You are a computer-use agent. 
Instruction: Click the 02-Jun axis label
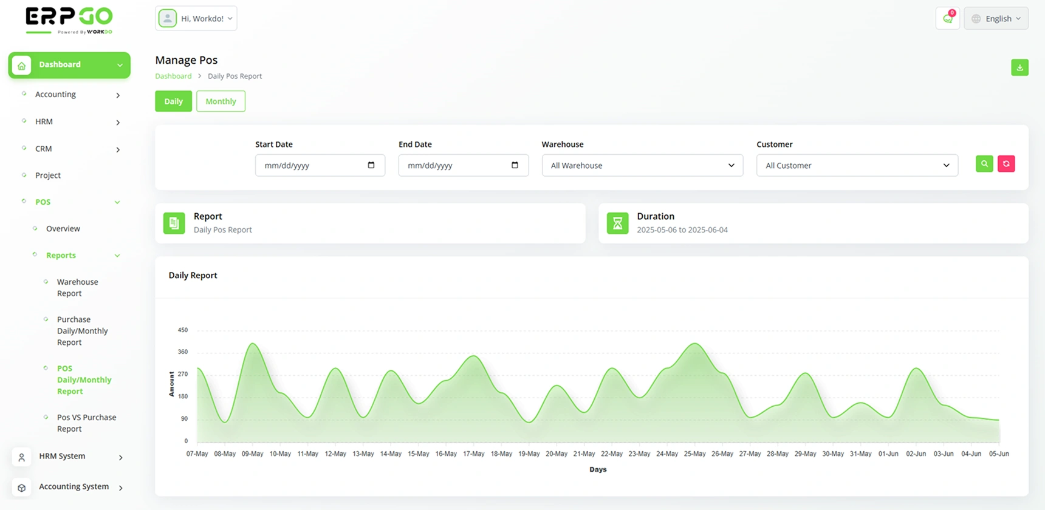pyautogui.click(x=916, y=454)
